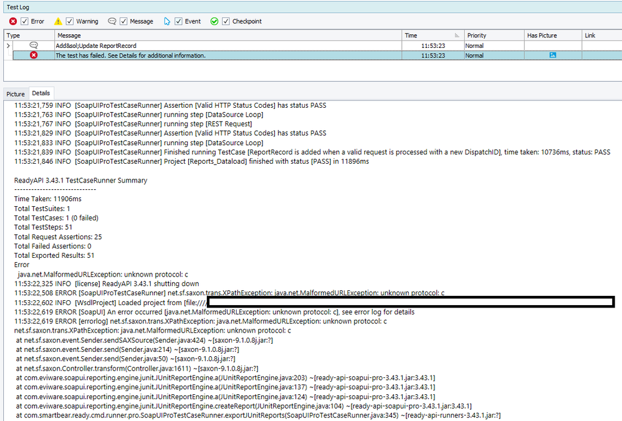Toggle the Event filter checkbox
Screen dimensions: 622x421
(178, 21)
